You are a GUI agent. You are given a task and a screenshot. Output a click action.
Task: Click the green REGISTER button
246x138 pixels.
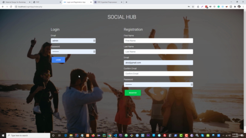click(x=133, y=93)
